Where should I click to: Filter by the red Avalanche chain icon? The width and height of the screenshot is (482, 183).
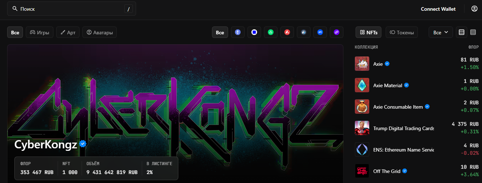pos(287,32)
